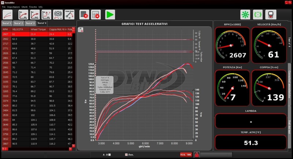The width and height of the screenshot is (293, 159).
Task: Open the Finestre menu
Action: point(33,7)
